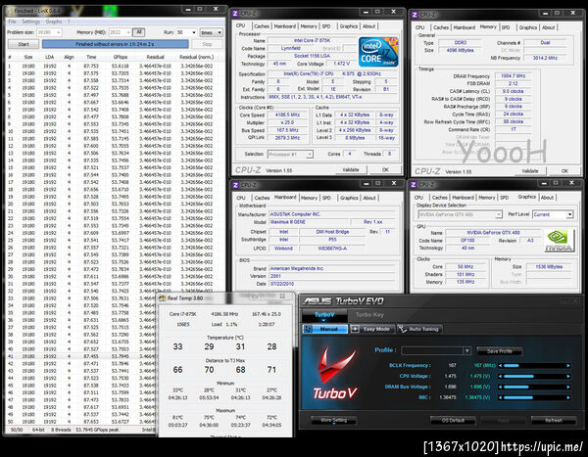This screenshot has width=588, height=457.
Task: Open the 'times' unit dropdown in LinX
Action: [220, 32]
